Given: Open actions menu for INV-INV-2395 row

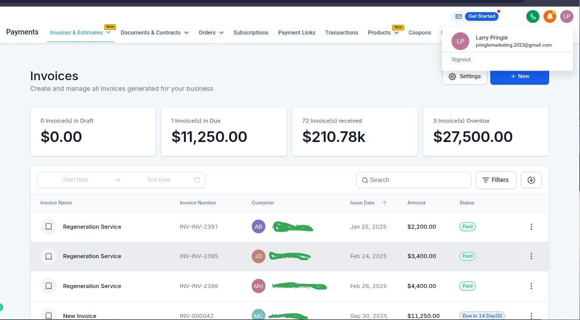Looking at the screenshot, I should coord(531,256).
